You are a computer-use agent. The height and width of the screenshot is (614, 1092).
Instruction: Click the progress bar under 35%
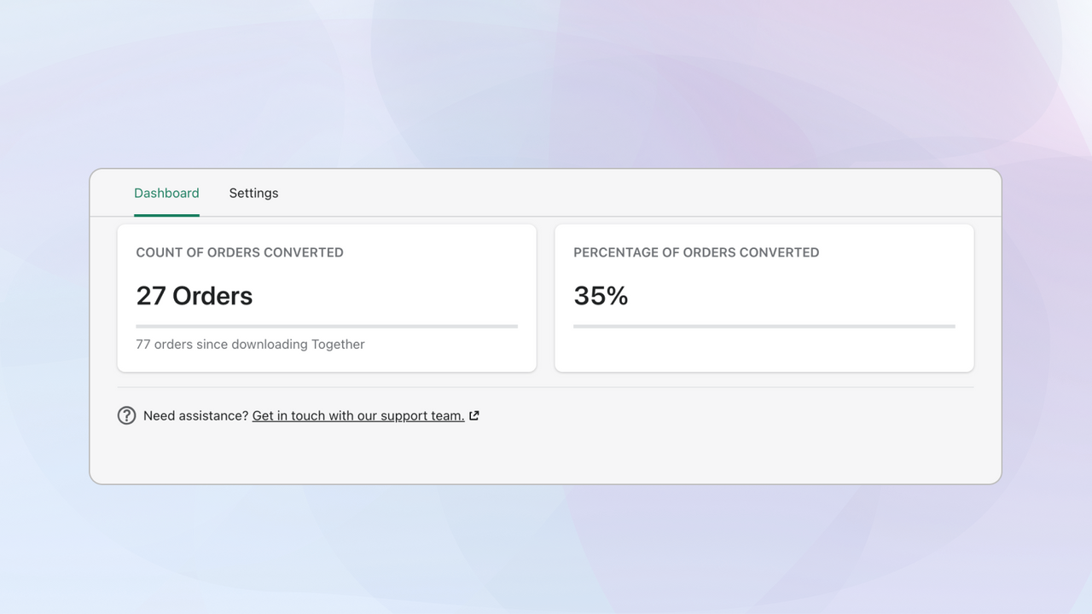pos(764,326)
